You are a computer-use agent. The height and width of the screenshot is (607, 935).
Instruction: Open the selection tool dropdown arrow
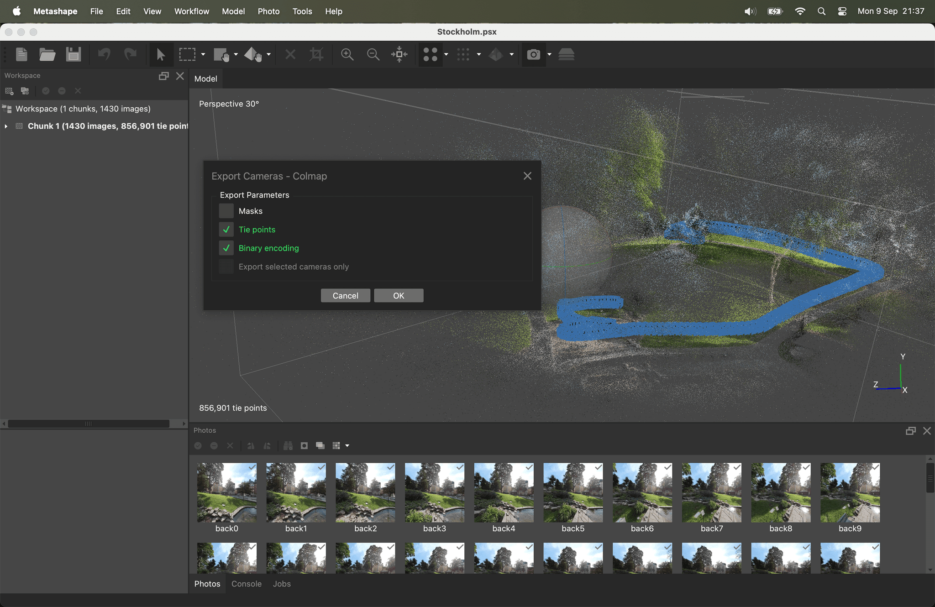(x=202, y=54)
